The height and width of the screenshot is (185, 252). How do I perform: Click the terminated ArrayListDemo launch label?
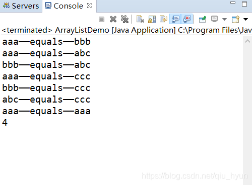127,30
